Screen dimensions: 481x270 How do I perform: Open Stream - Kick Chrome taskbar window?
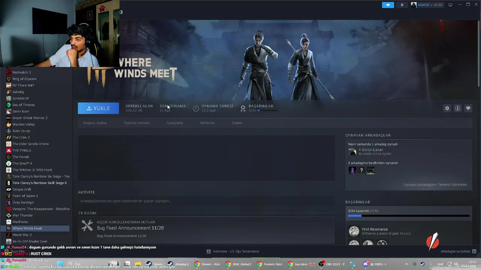coord(207,264)
